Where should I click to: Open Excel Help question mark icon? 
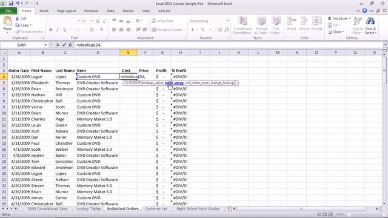point(364,11)
